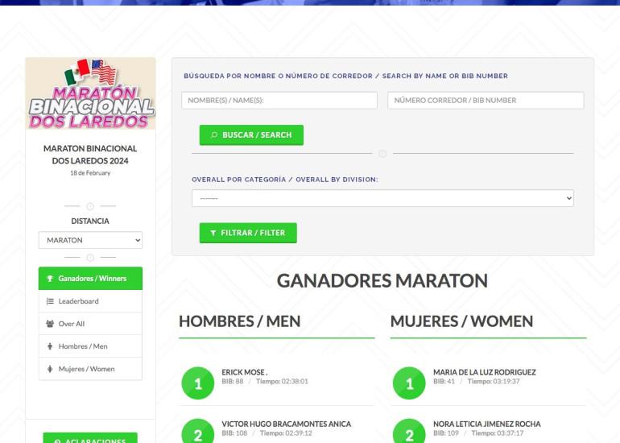Show the Mujeres / Women results
620x443 pixels.
(90, 369)
